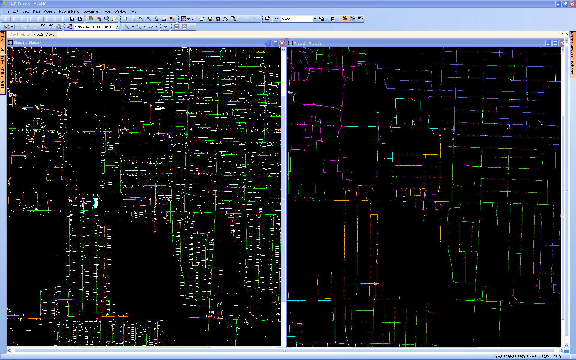Image resolution: width=576 pixels, height=360 pixels.
Task: Open the print preview icon
Action: coord(233,19)
